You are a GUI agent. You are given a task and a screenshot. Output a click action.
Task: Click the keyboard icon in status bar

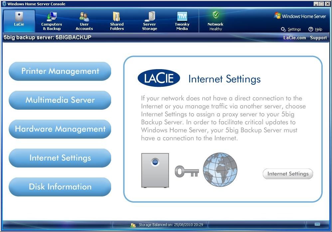click(x=317, y=224)
